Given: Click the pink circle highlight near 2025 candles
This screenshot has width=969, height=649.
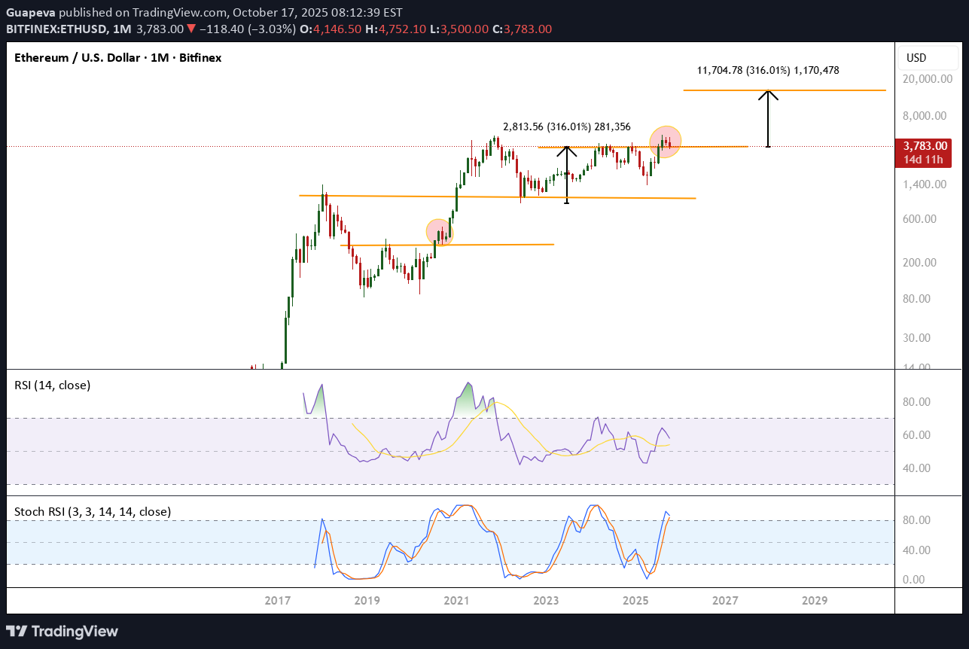Looking at the screenshot, I should [x=666, y=142].
